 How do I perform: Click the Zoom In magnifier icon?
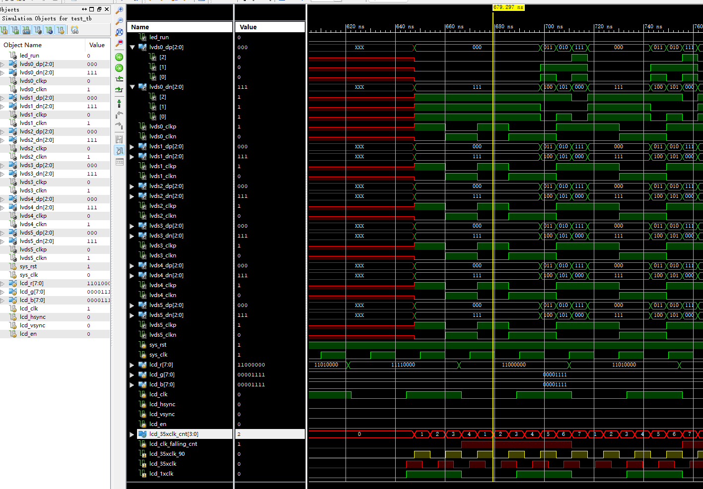click(x=119, y=10)
